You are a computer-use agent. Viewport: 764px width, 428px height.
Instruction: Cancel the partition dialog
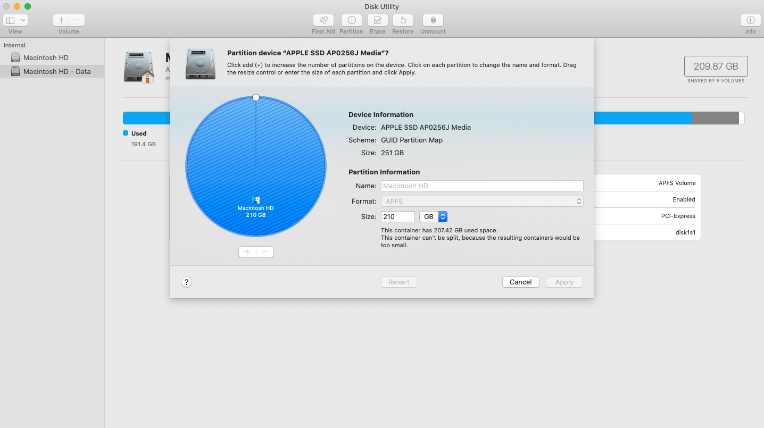pos(521,282)
